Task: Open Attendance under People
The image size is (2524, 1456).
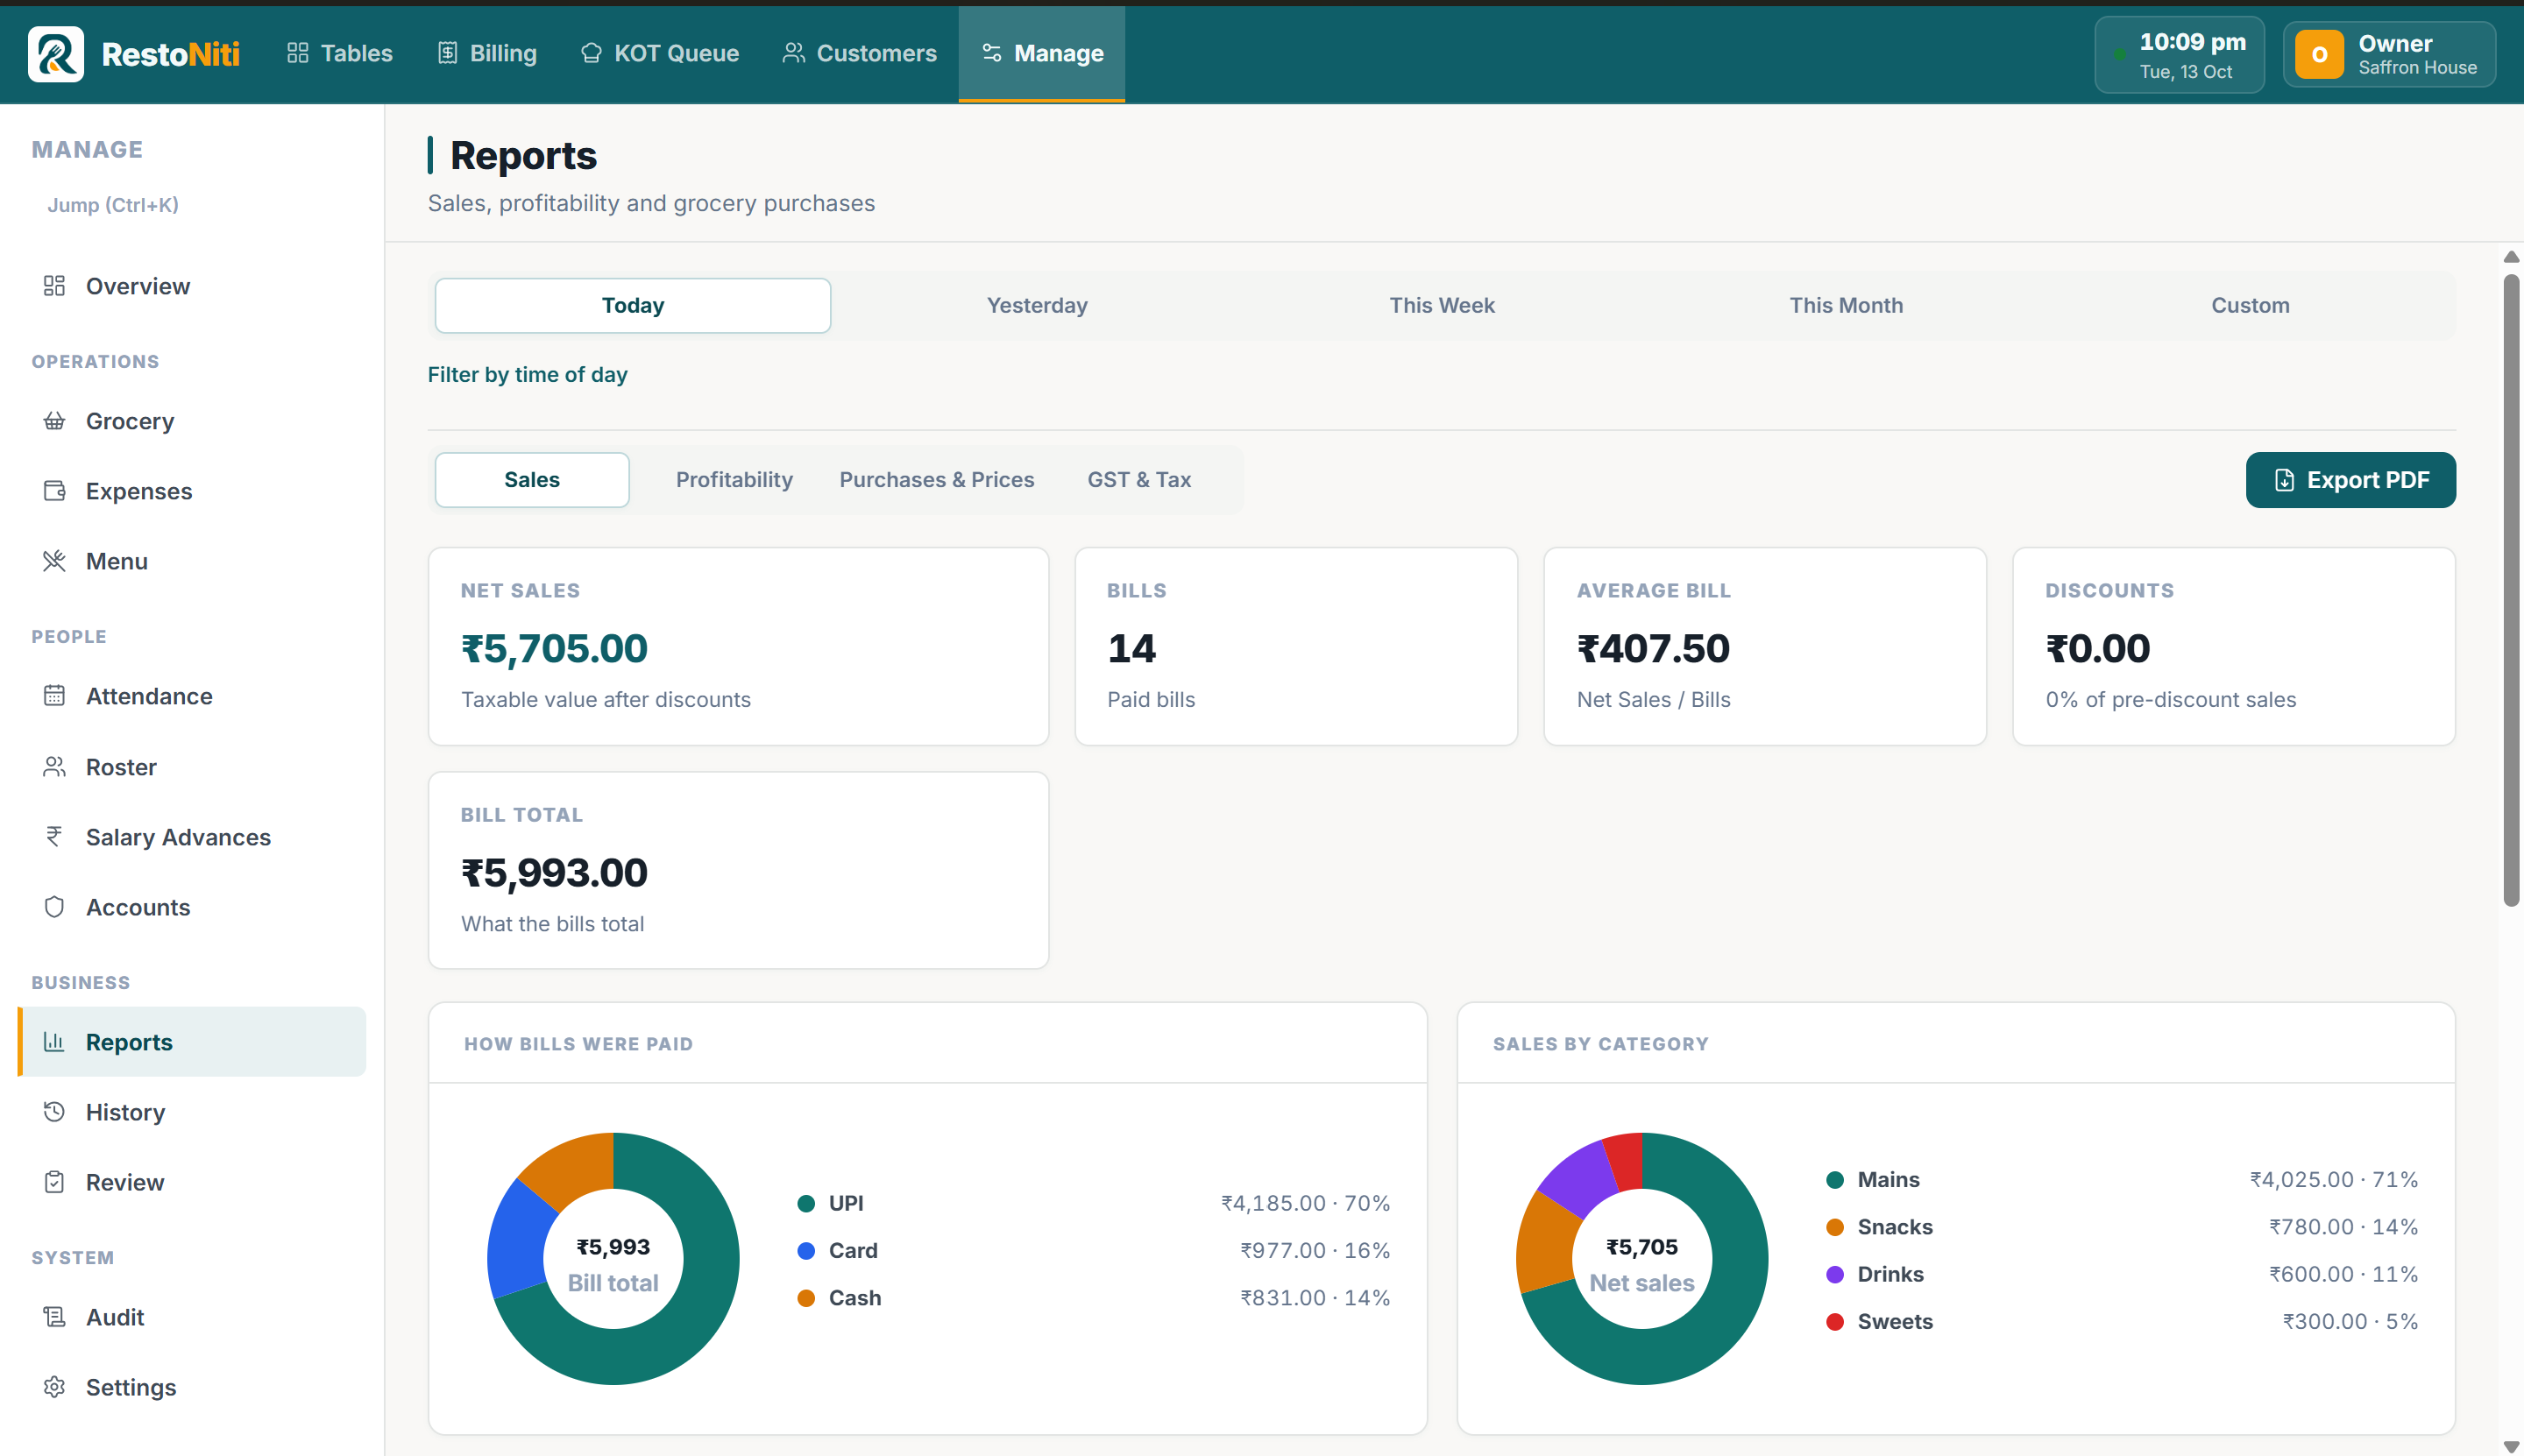Action: pos(192,696)
